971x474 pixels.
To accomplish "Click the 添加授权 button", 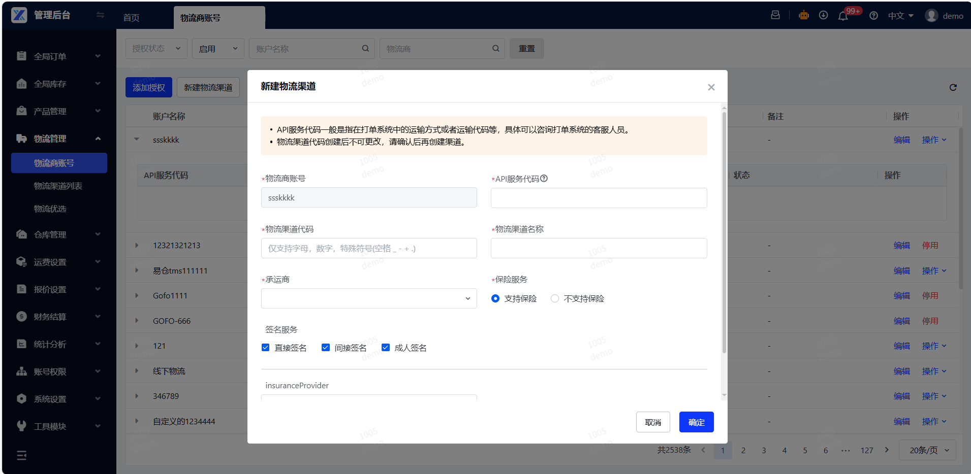I will point(149,87).
